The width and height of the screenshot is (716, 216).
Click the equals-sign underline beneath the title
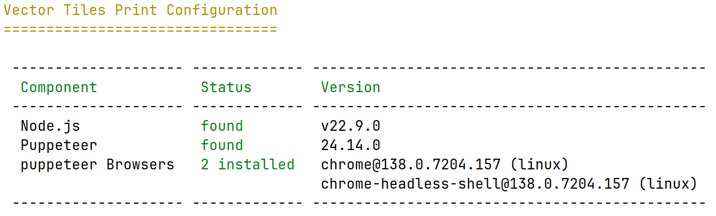click(x=140, y=29)
